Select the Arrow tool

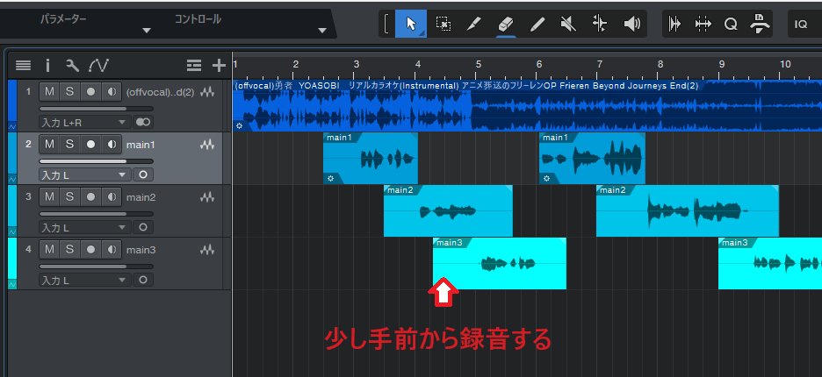(410, 24)
